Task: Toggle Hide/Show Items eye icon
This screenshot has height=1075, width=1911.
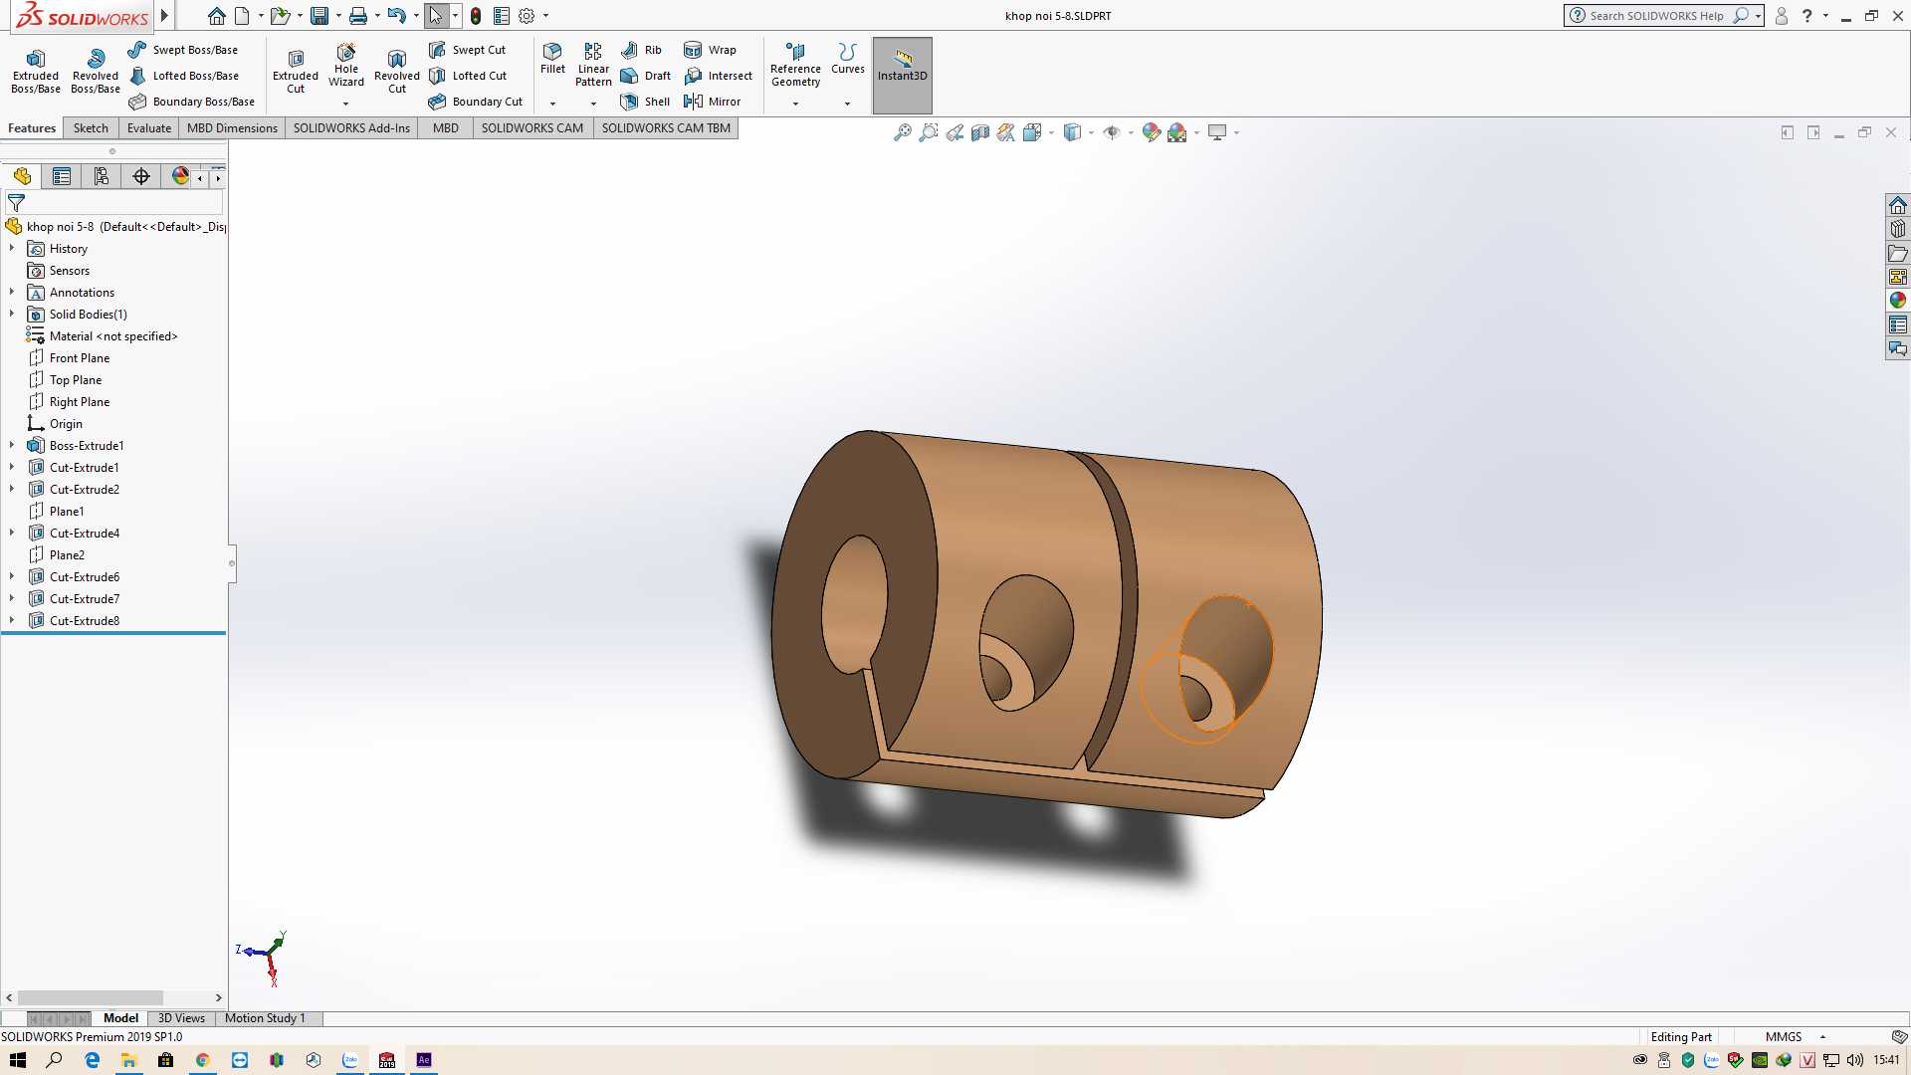Action: pyautogui.click(x=1112, y=132)
